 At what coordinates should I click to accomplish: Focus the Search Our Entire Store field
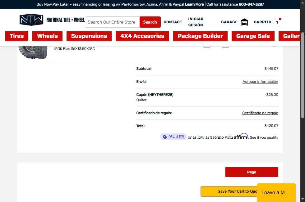(113, 22)
